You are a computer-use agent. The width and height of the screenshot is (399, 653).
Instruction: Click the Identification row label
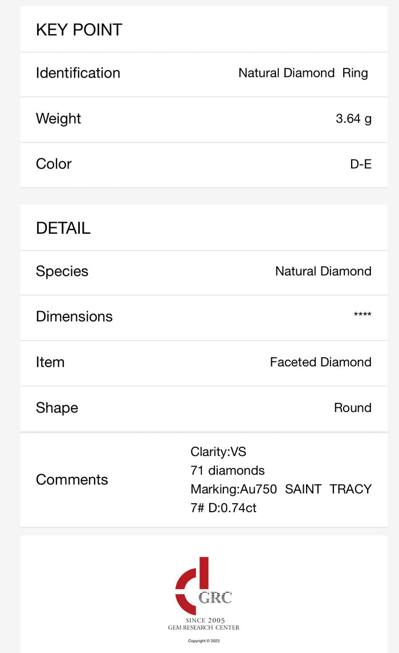tap(78, 73)
